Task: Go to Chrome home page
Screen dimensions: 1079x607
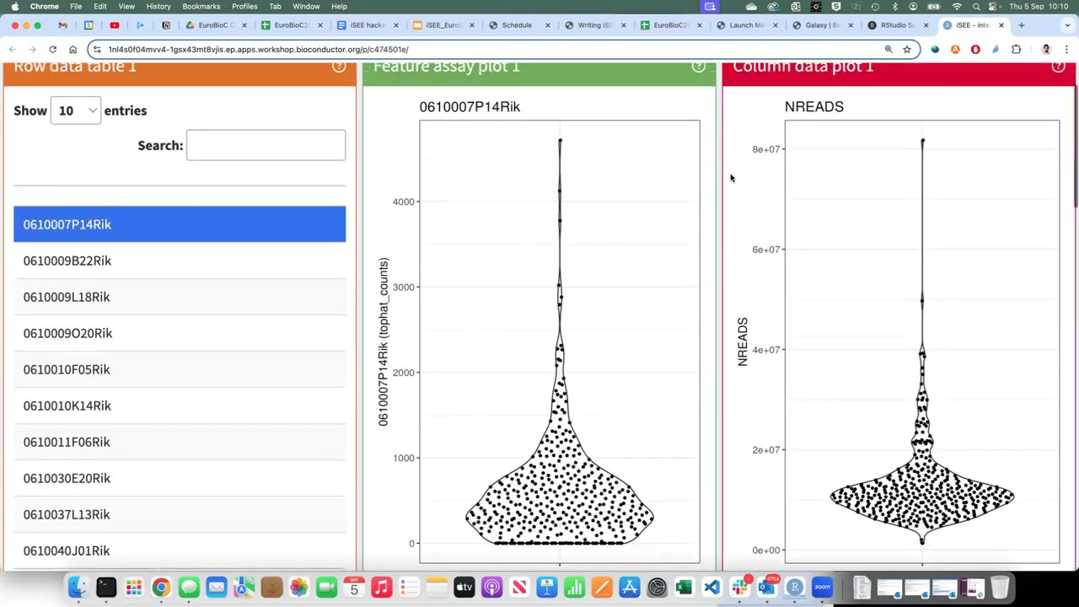Action: 72,50
